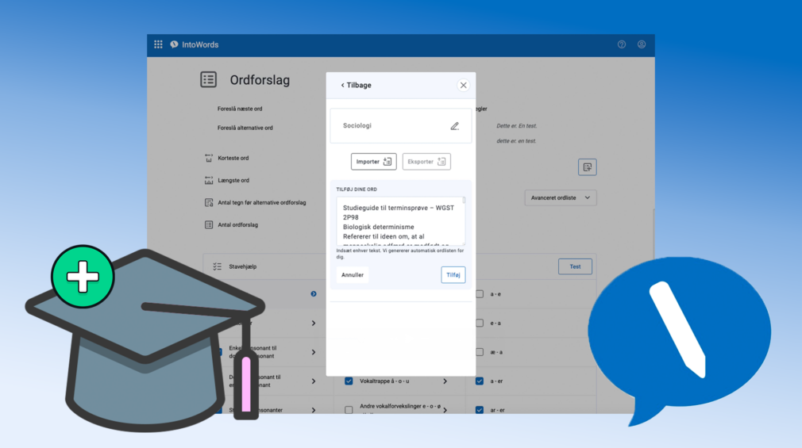Tick the æ - a checkbox
802x448 pixels.
pyautogui.click(x=480, y=352)
